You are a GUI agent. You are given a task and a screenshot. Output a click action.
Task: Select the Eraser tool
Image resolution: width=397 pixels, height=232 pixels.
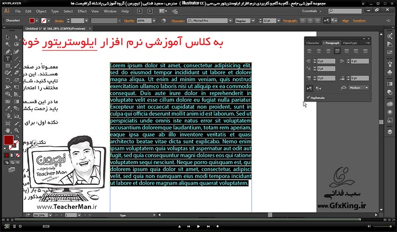pyautogui.click(x=16, y=73)
